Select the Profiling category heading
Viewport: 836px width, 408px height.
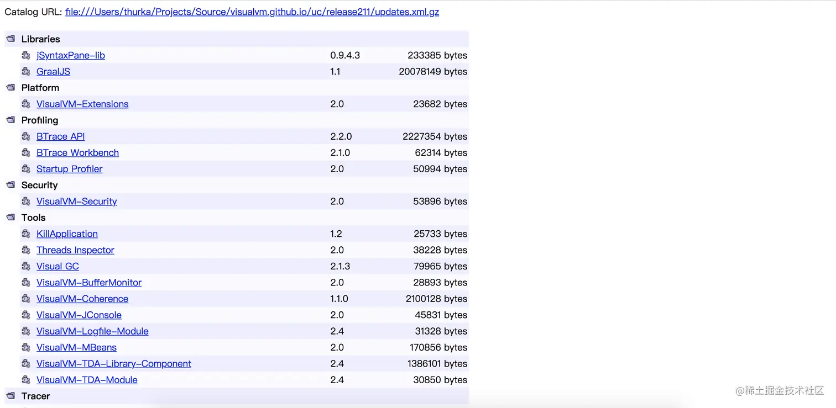pos(40,120)
